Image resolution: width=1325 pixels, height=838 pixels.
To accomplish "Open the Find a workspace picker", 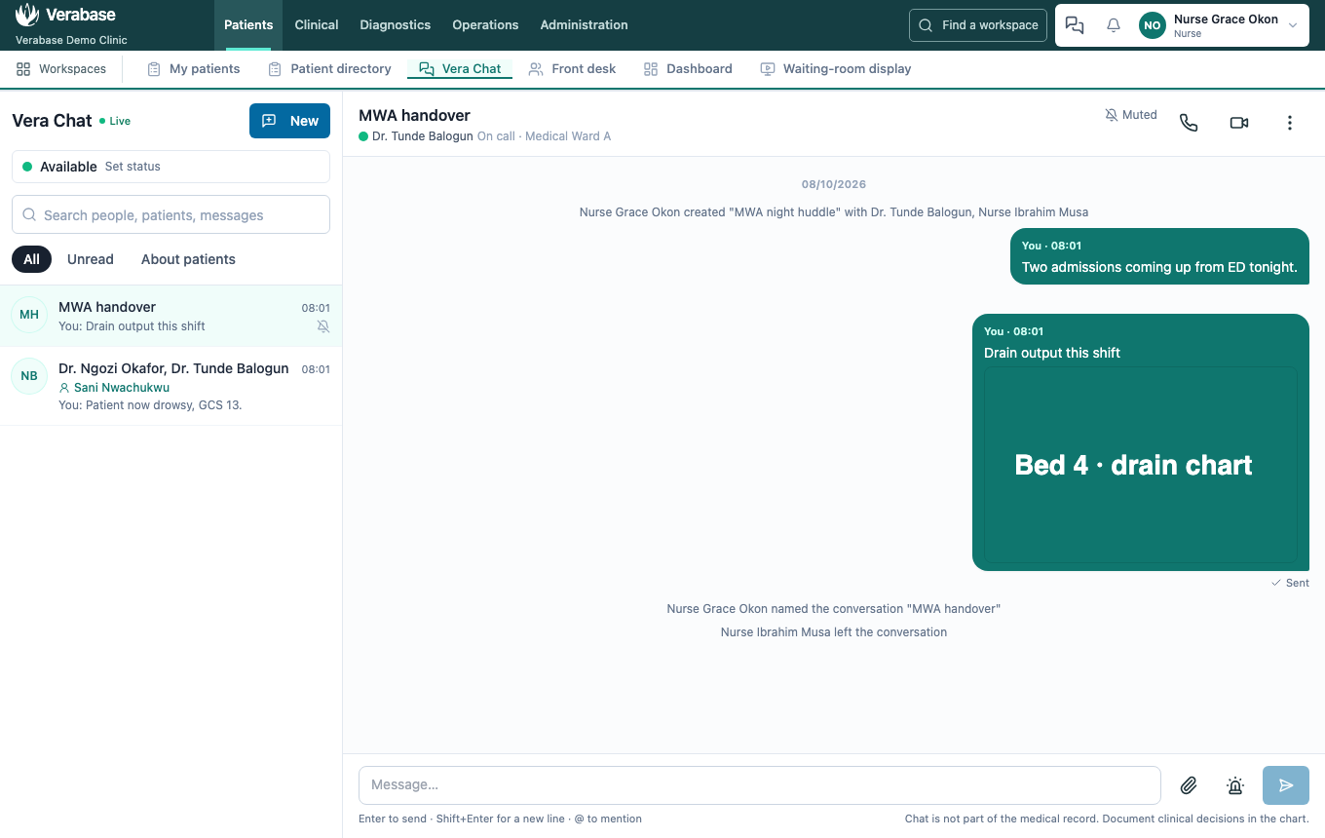I will coord(978,25).
